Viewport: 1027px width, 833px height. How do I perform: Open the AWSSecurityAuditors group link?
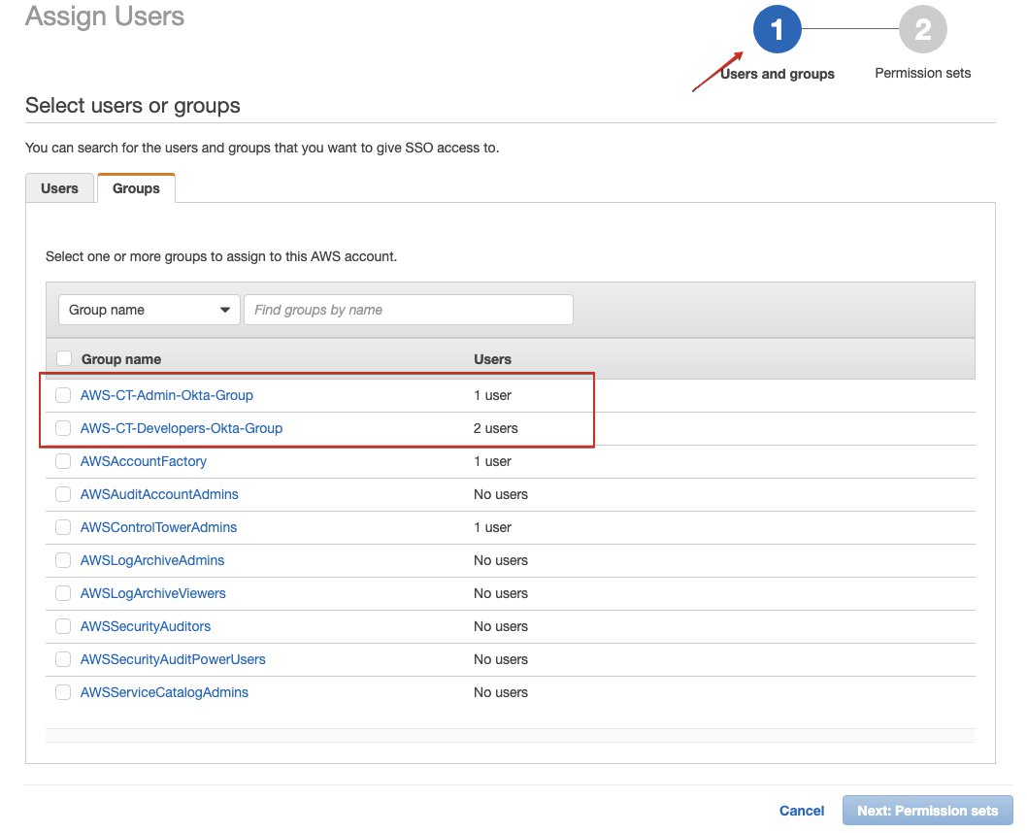(146, 626)
